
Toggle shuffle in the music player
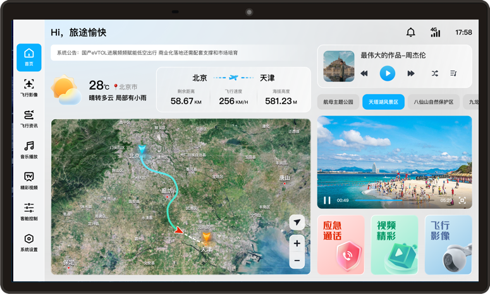pos(434,74)
